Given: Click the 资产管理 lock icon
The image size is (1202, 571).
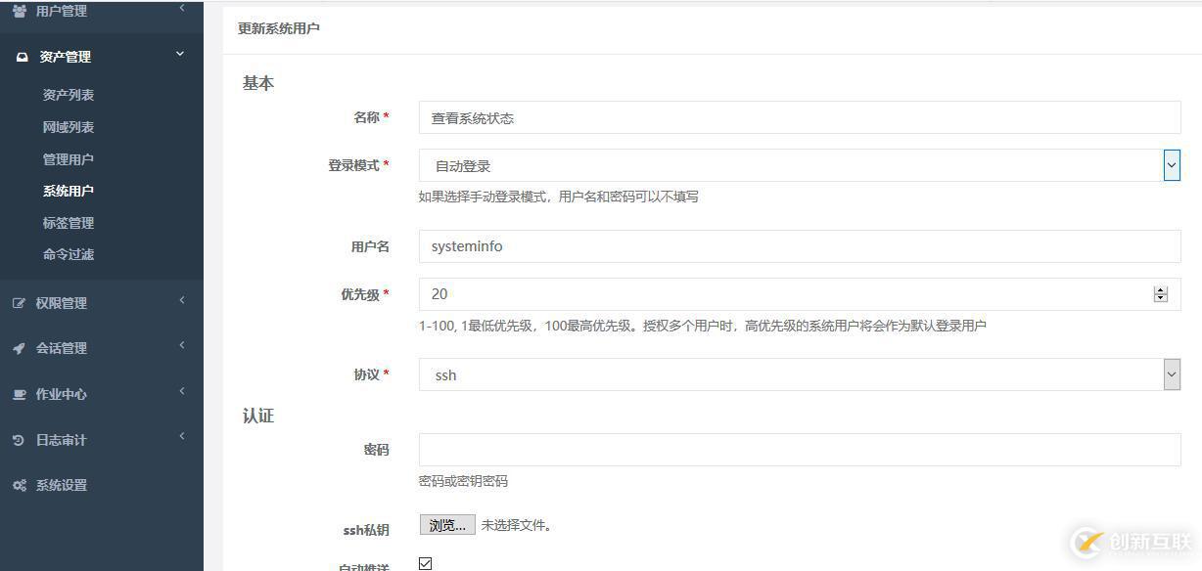Looking at the screenshot, I should (23, 56).
